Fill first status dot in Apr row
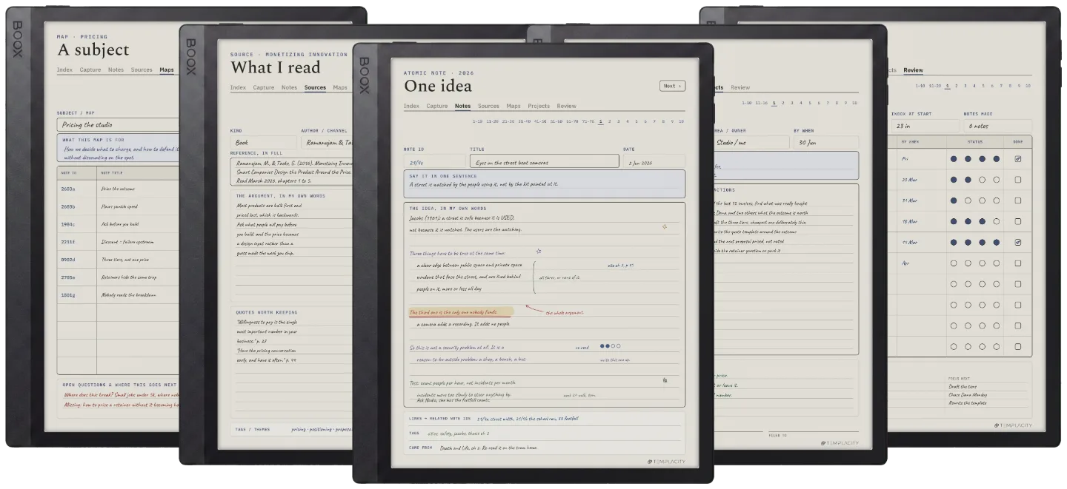Screen dimensions: 1067x489 [x=954, y=263]
